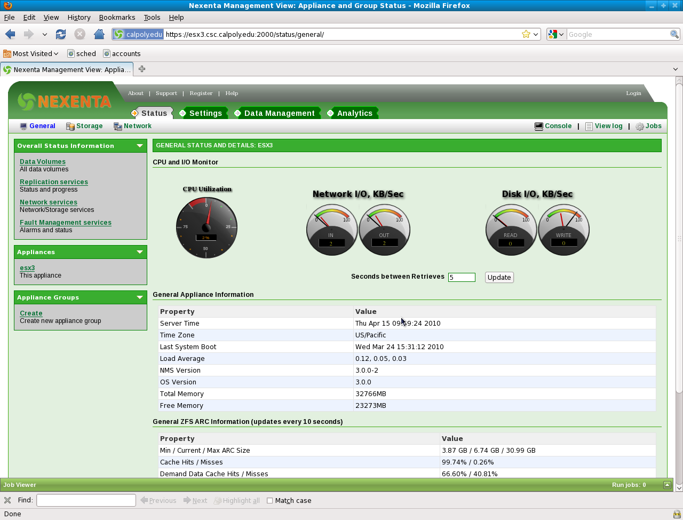Toggle the Match case checkbox
The image size is (683, 520).
(x=269, y=500)
